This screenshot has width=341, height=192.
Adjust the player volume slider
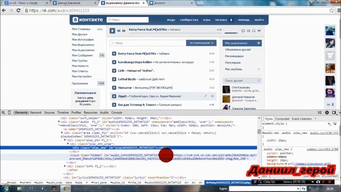coord(231,33)
